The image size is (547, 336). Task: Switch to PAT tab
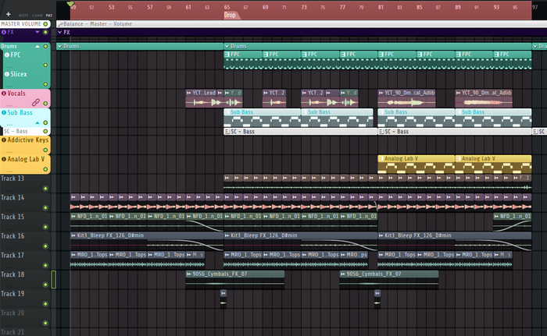point(48,16)
